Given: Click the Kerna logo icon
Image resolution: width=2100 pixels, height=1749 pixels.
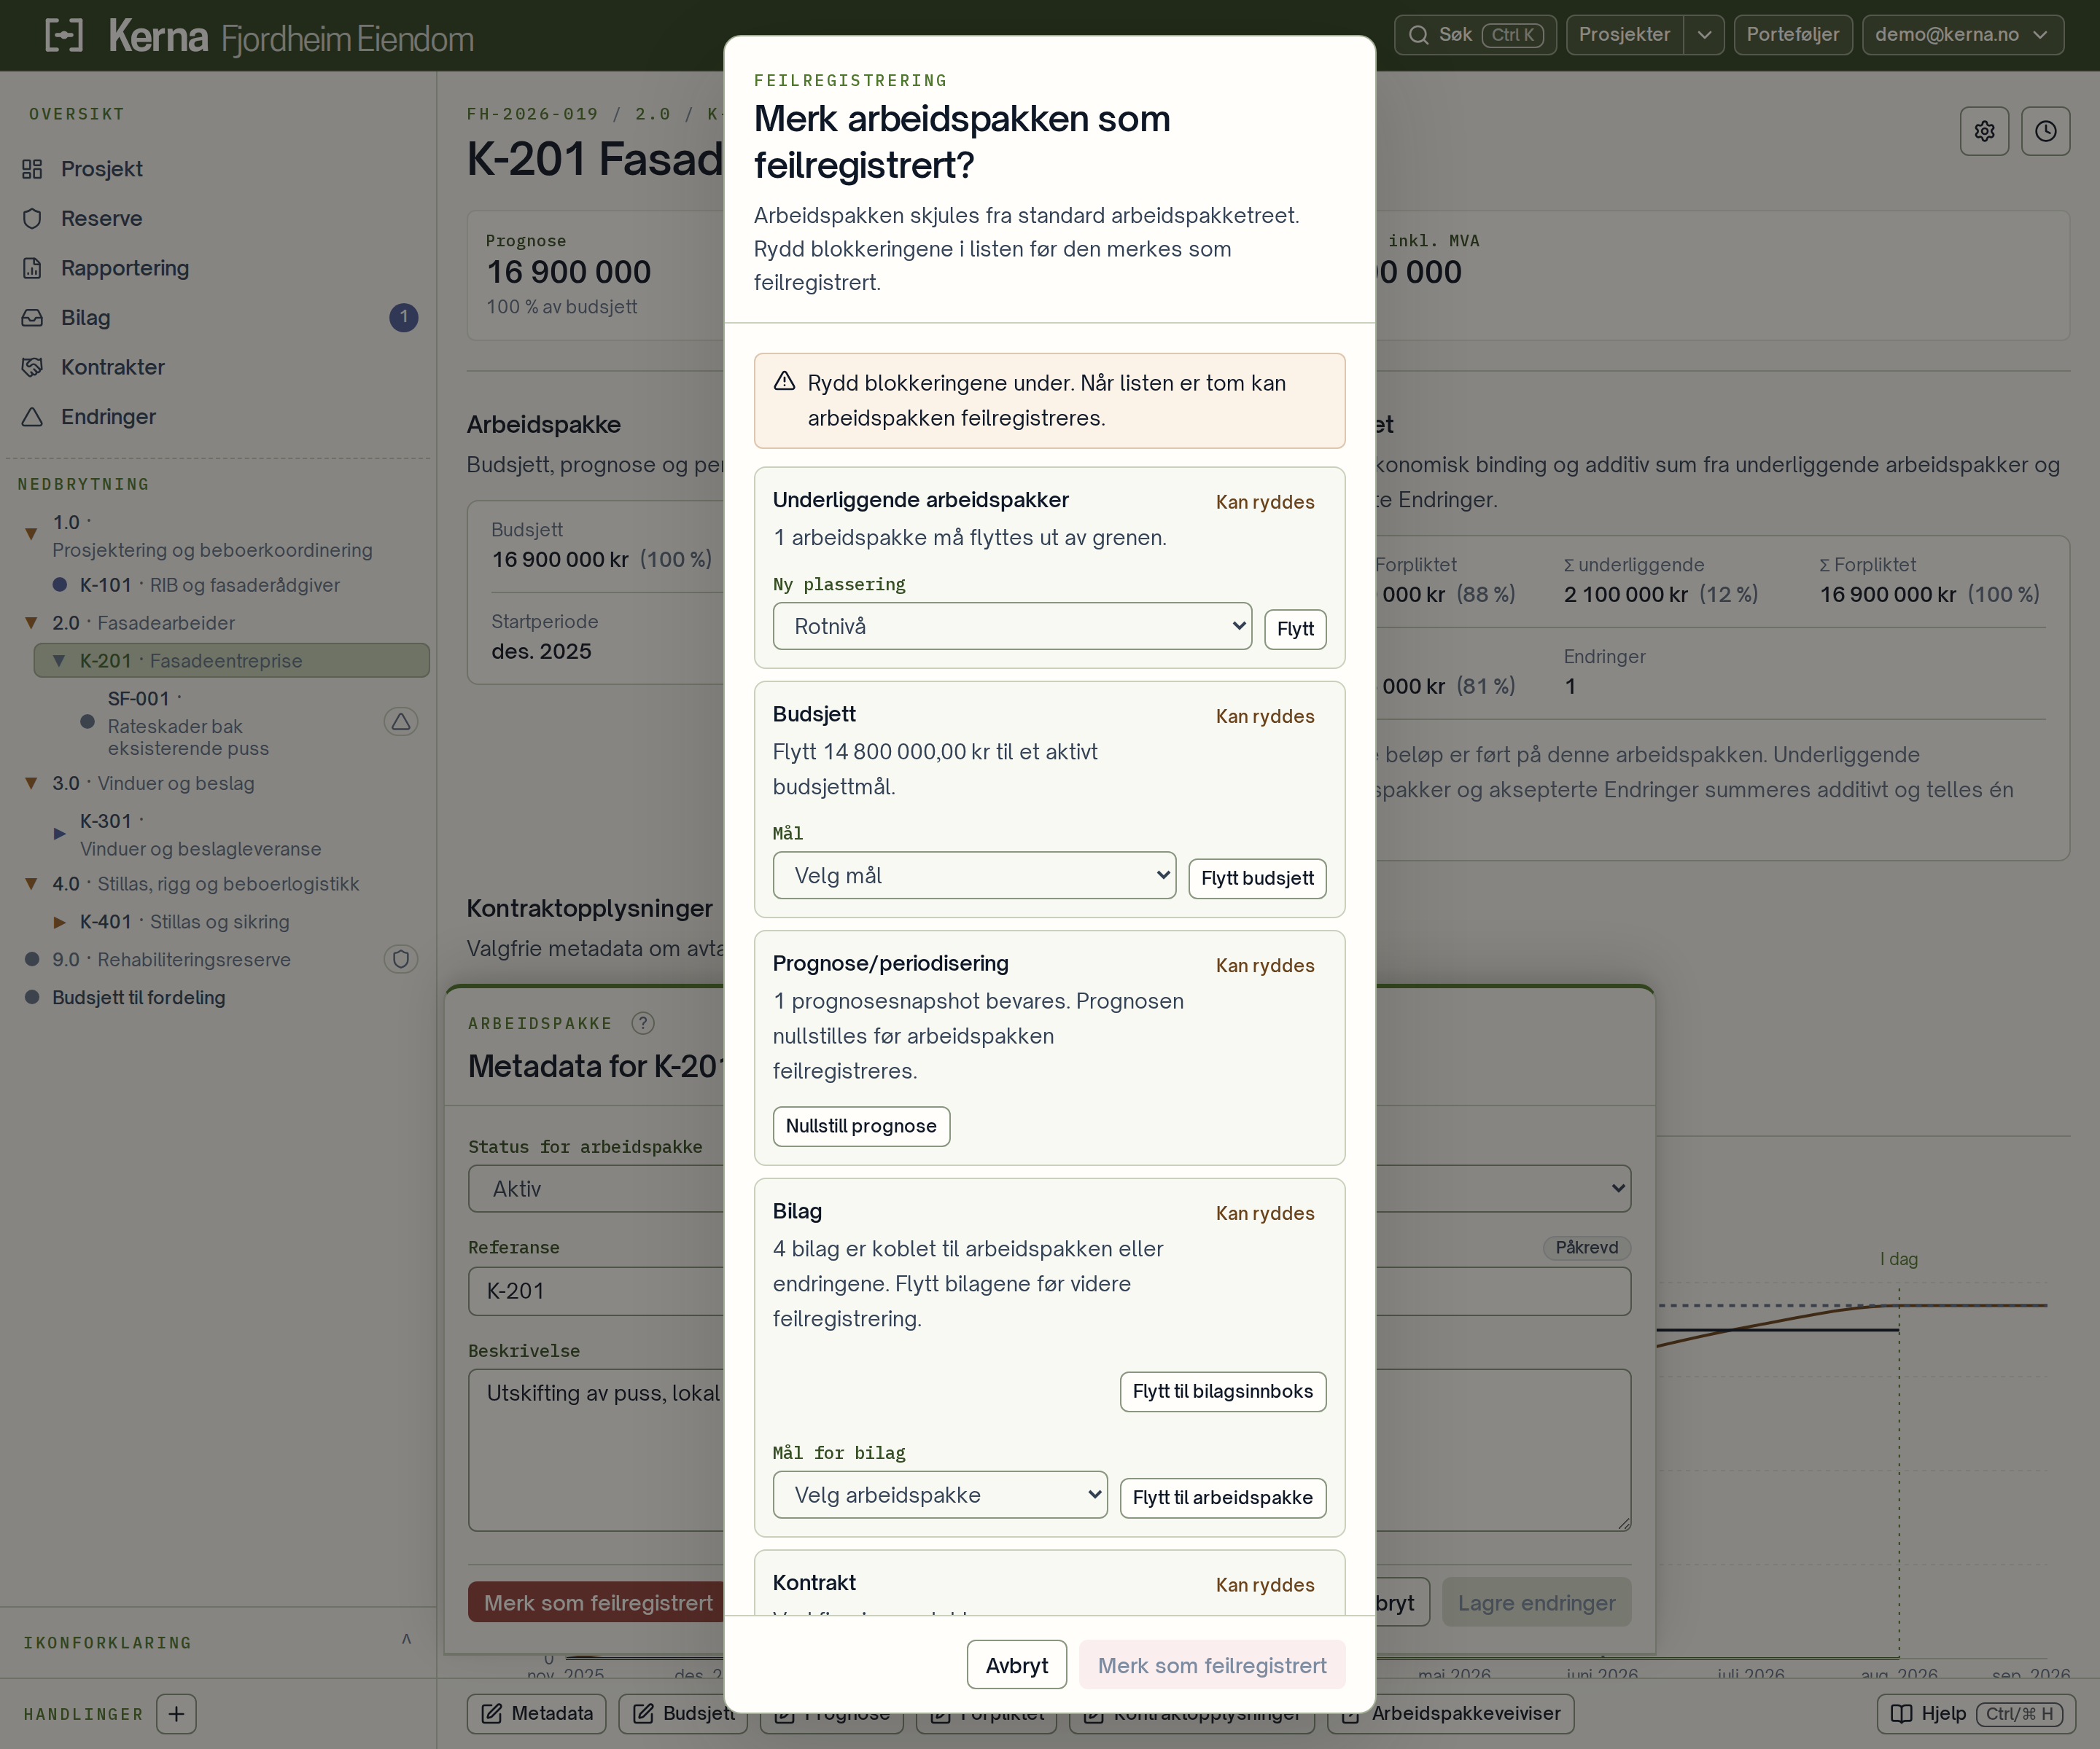Looking at the screenshot, I should [x=64, y=35].
